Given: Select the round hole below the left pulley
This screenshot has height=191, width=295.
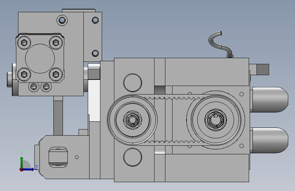Looking at the screenshot, I should coord(133,157).
